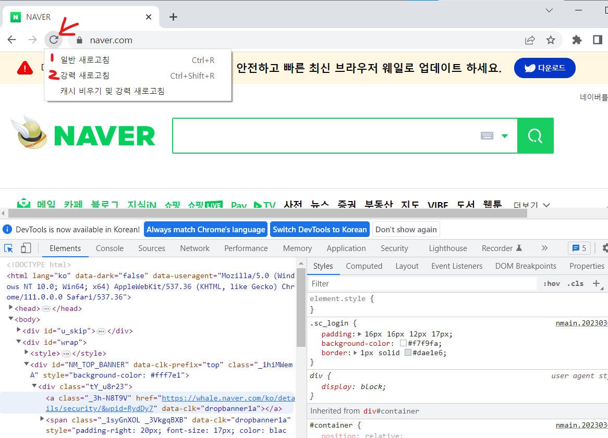The image size is (608, 438).
Task: Open the Application tab
Action: (346, 248)
